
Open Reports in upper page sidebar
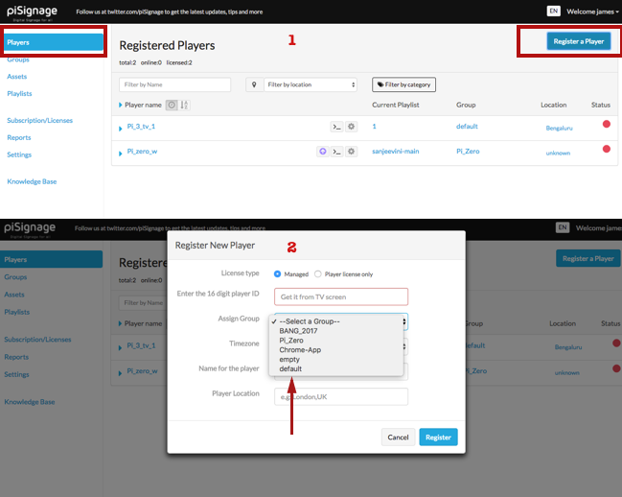tap(18, 137)
